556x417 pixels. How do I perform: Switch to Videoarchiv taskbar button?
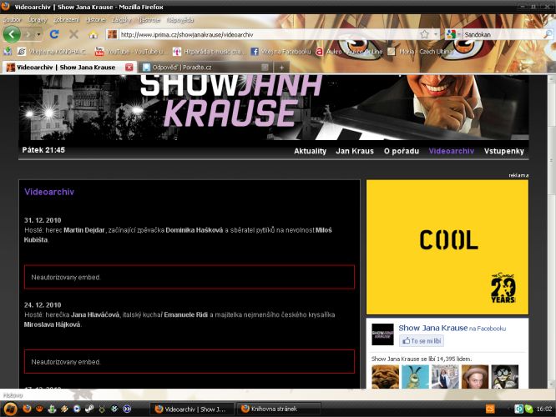tap(193, 409)
